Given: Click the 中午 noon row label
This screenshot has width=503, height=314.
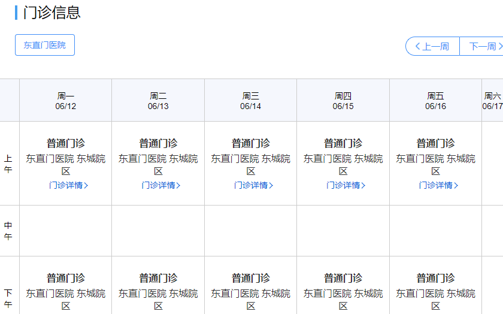Looking at the screenshot, I should click(8, 231).
